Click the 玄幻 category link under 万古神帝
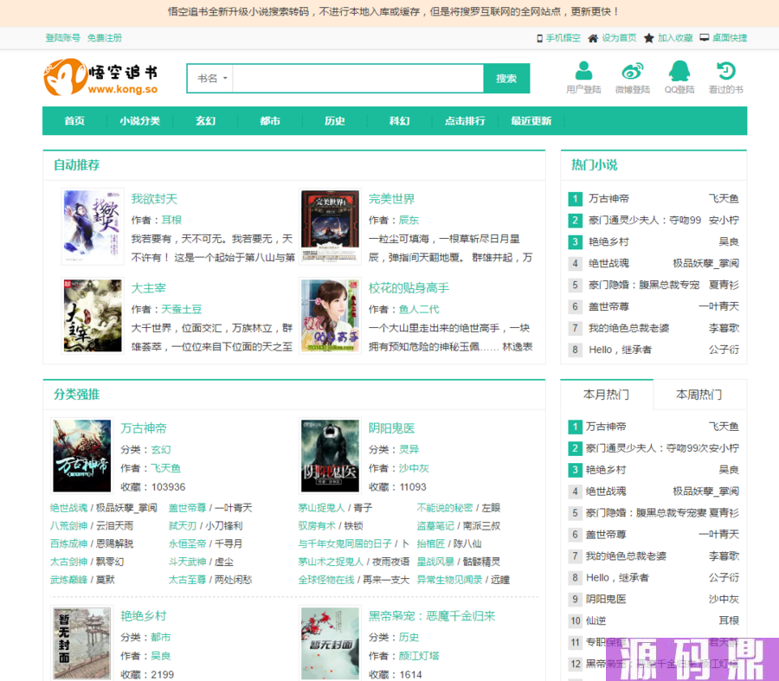 tap(160, 450)
